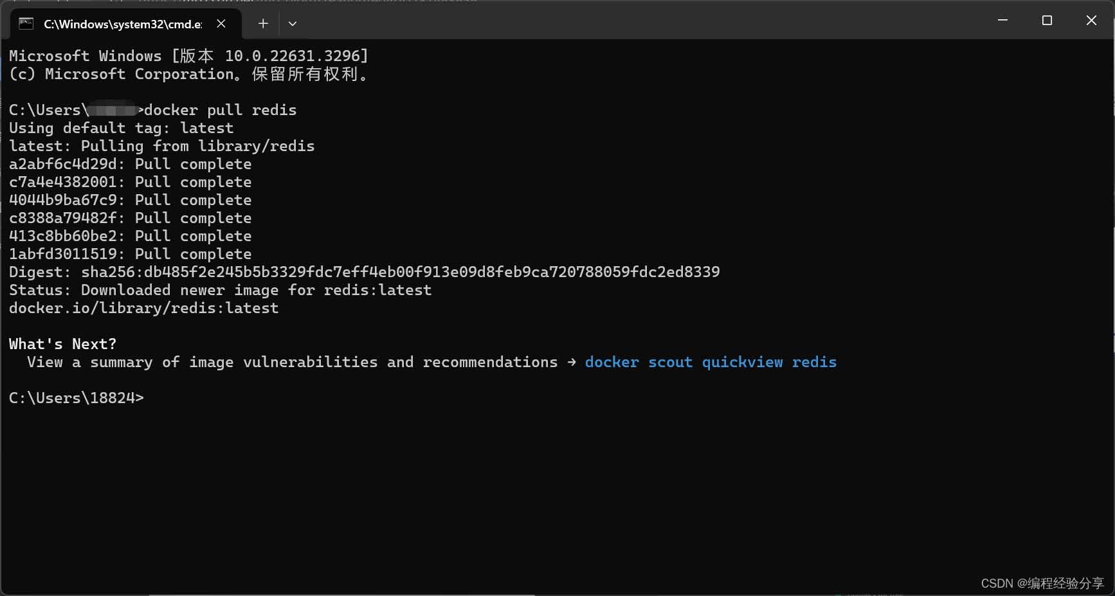Click the sha256 digest line
Viewport: 1115px width, 596px height.
tap(365, 272)
